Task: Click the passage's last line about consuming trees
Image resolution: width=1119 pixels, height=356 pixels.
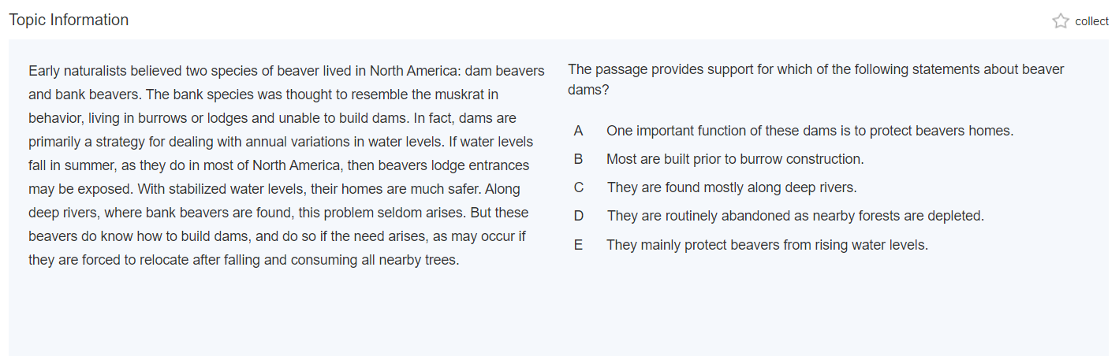Action: point(243,260)
